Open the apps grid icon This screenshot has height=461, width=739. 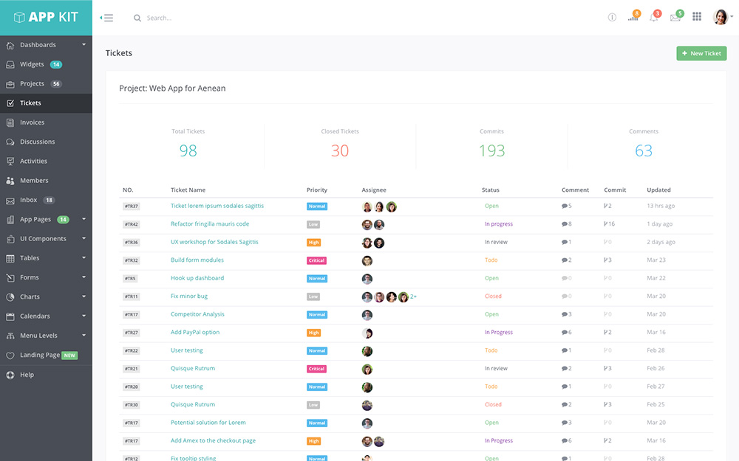697,17
